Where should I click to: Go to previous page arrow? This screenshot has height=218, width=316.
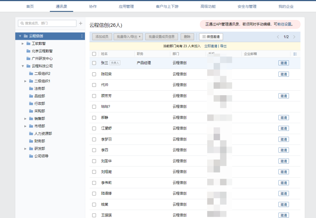point(278,37)
